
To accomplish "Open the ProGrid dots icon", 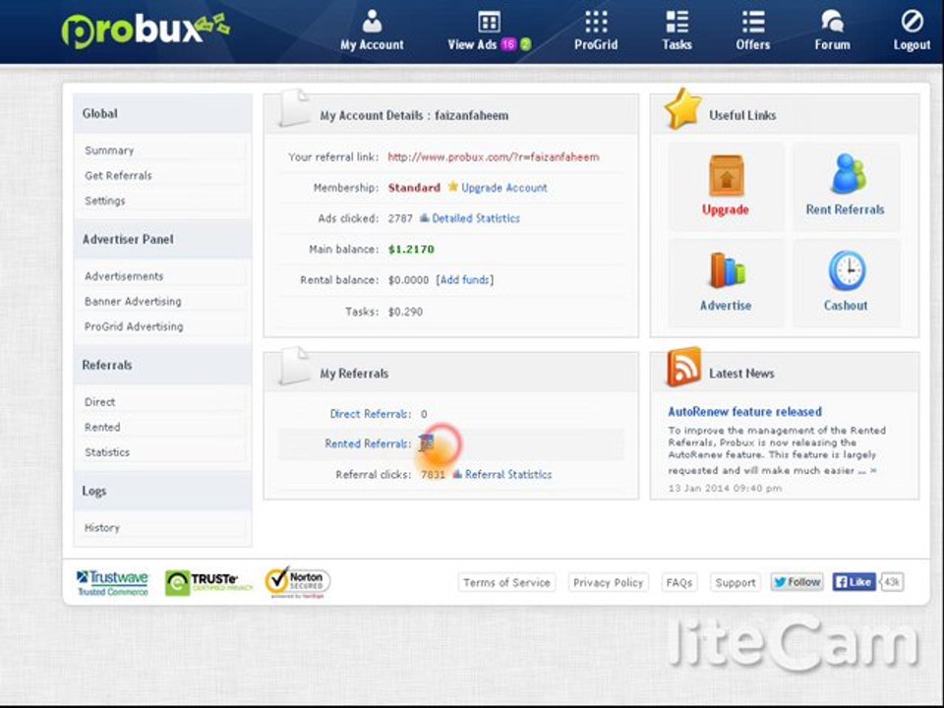I will 596,23.
